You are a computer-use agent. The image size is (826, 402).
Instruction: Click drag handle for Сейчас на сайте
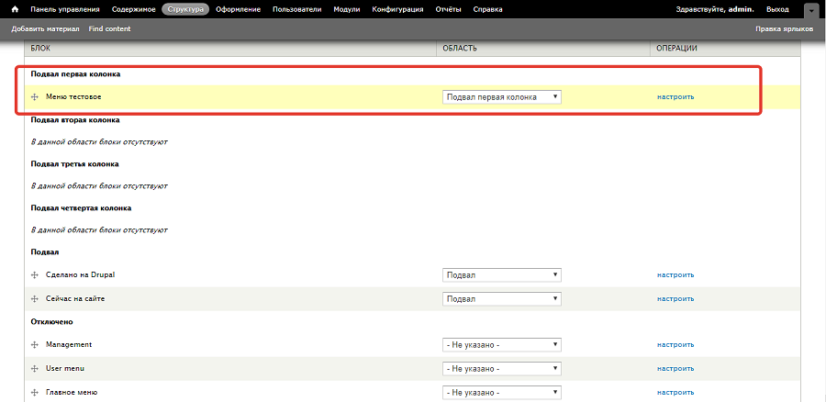35,298
